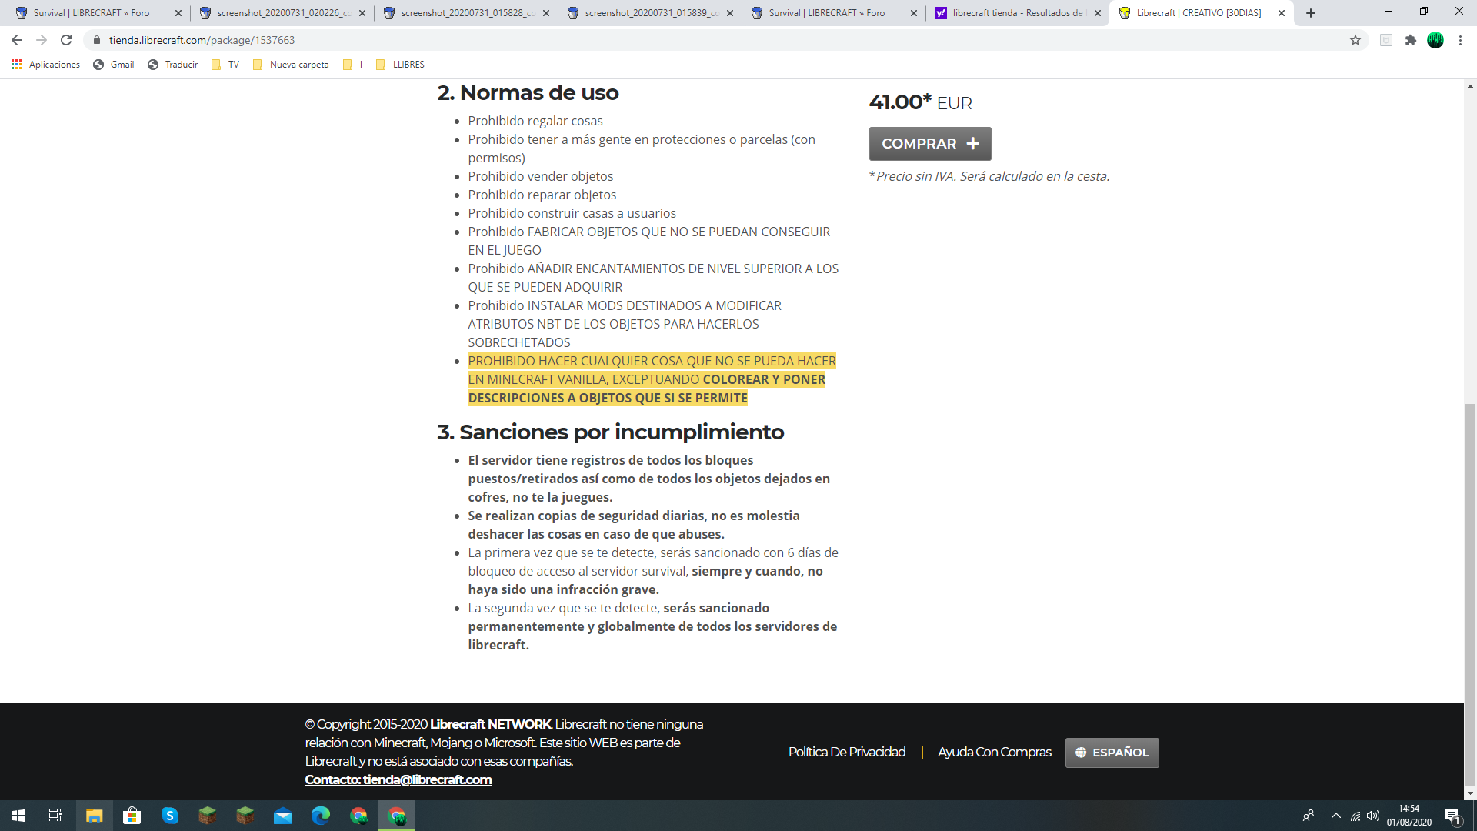Open the People icon in the tray

pos(1308,816)
